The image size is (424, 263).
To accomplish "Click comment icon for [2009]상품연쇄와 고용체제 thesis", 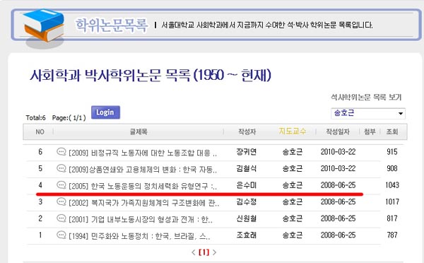I will [x=61, y=168].
